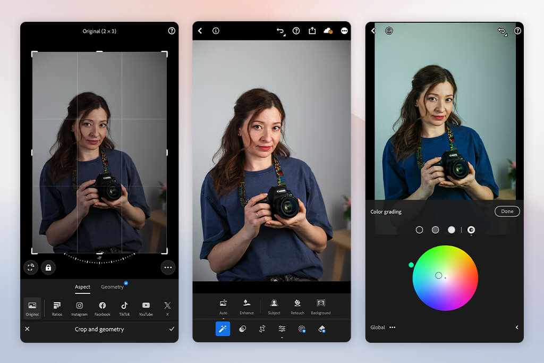Go back from Color grading screen

tap(373, 31)
